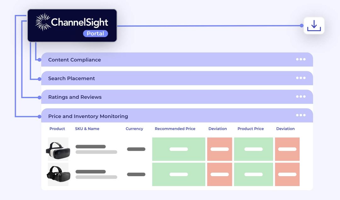The width and height of the screenshot is (340, 200).
Task: Open the ellipsis menu on Ratings and Reviews
Action: [x=301, y=97]
